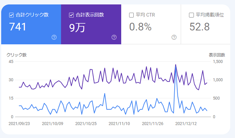Click the 1,000 right axis label

(x=218, y=80)
